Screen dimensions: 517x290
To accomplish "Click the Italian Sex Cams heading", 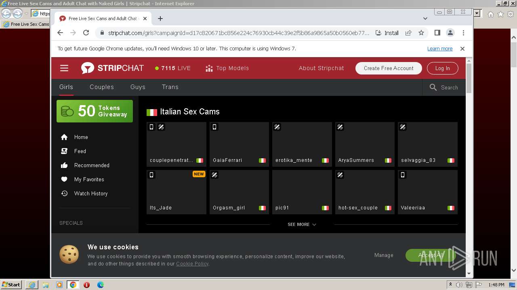I will [x=190, y=112].
